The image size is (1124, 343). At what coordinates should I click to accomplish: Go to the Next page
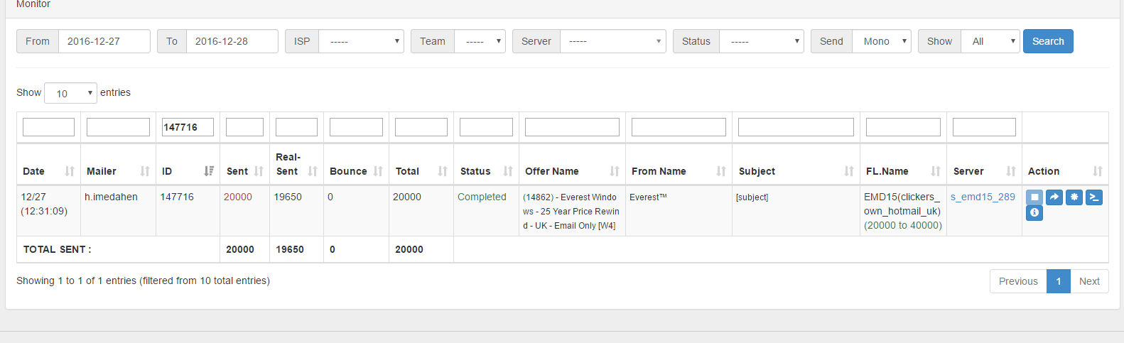click(1088, 281)
